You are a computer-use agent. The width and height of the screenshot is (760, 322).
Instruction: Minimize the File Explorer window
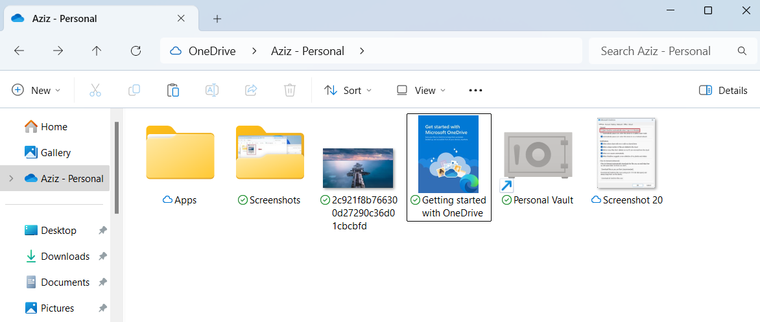[671, 10]
